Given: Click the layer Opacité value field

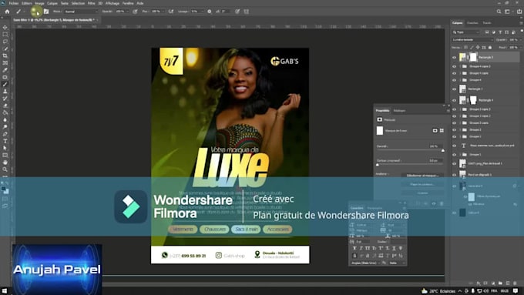Looking at the screenshot, I should click(514, 40).
